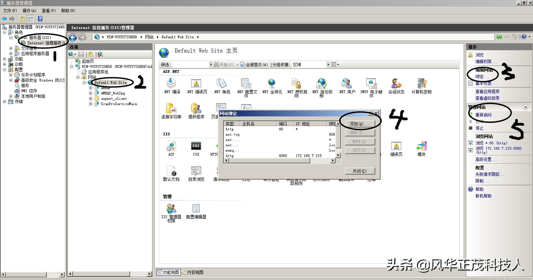Open the .NET 信任级别 icon
533x280 pixels.
322,83
